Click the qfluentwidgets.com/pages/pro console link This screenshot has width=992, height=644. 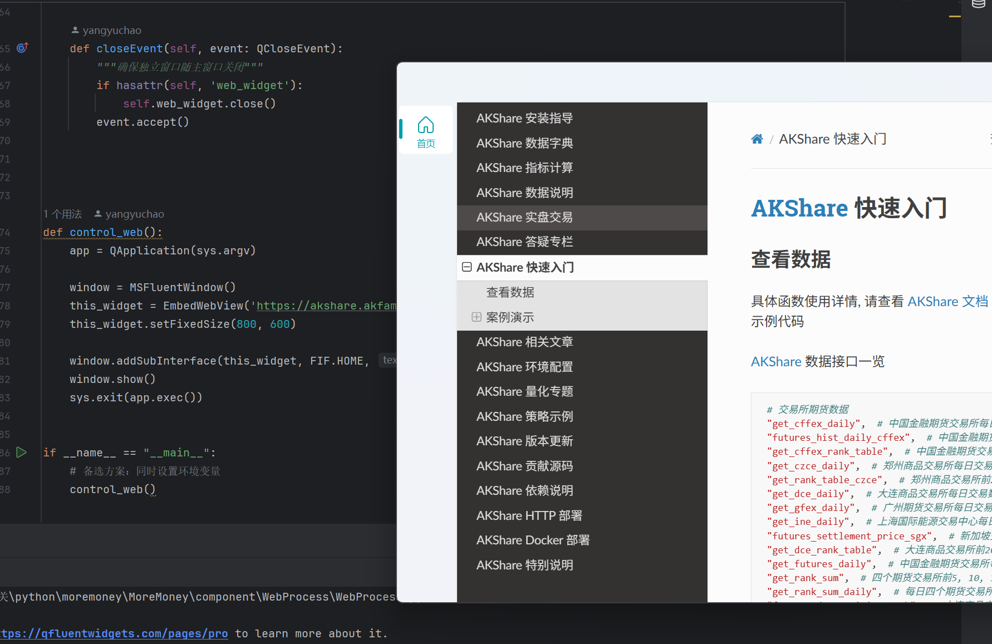click(x=114, y=633)
